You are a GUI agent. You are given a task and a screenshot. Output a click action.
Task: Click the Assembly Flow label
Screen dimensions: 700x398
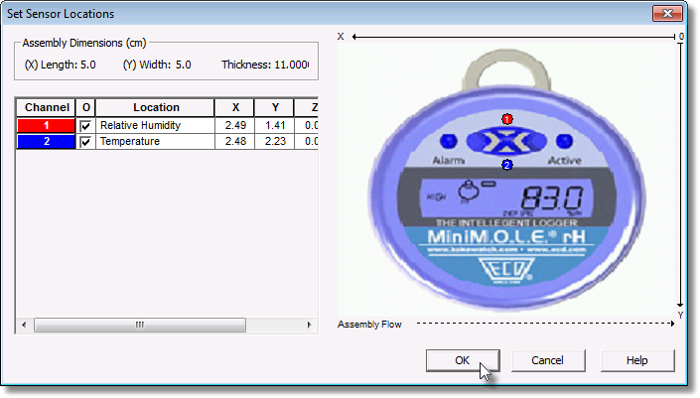click(369, 325)
